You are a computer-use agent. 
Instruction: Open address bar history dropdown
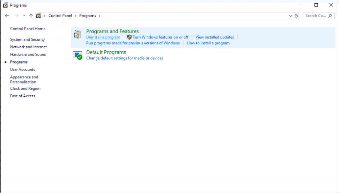[291, 16]
